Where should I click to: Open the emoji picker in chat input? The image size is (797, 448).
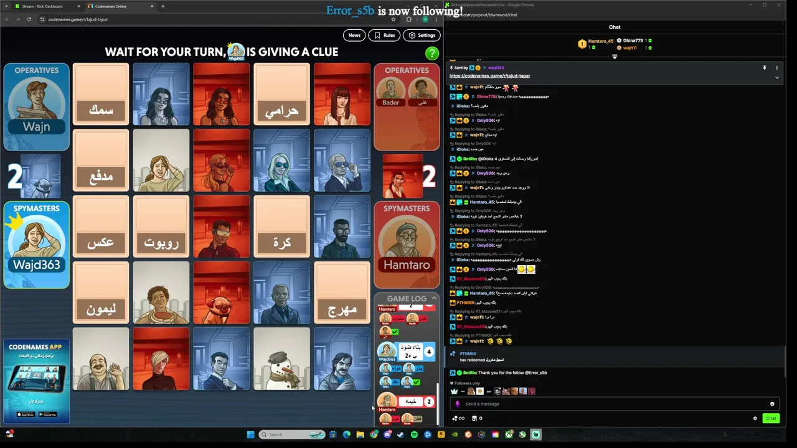pos(772,404)
